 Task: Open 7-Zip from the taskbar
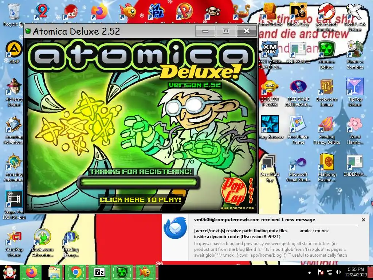click(x=99, y=272)
